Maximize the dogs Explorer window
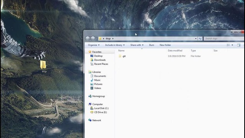This screenshot has width=245, height=138. (x=238, y=32)
